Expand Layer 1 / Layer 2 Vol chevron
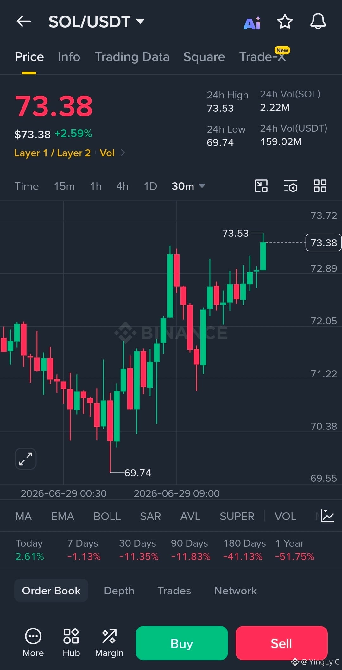Image resolution: width=342 pixels, height=670 pixels. 123,153
